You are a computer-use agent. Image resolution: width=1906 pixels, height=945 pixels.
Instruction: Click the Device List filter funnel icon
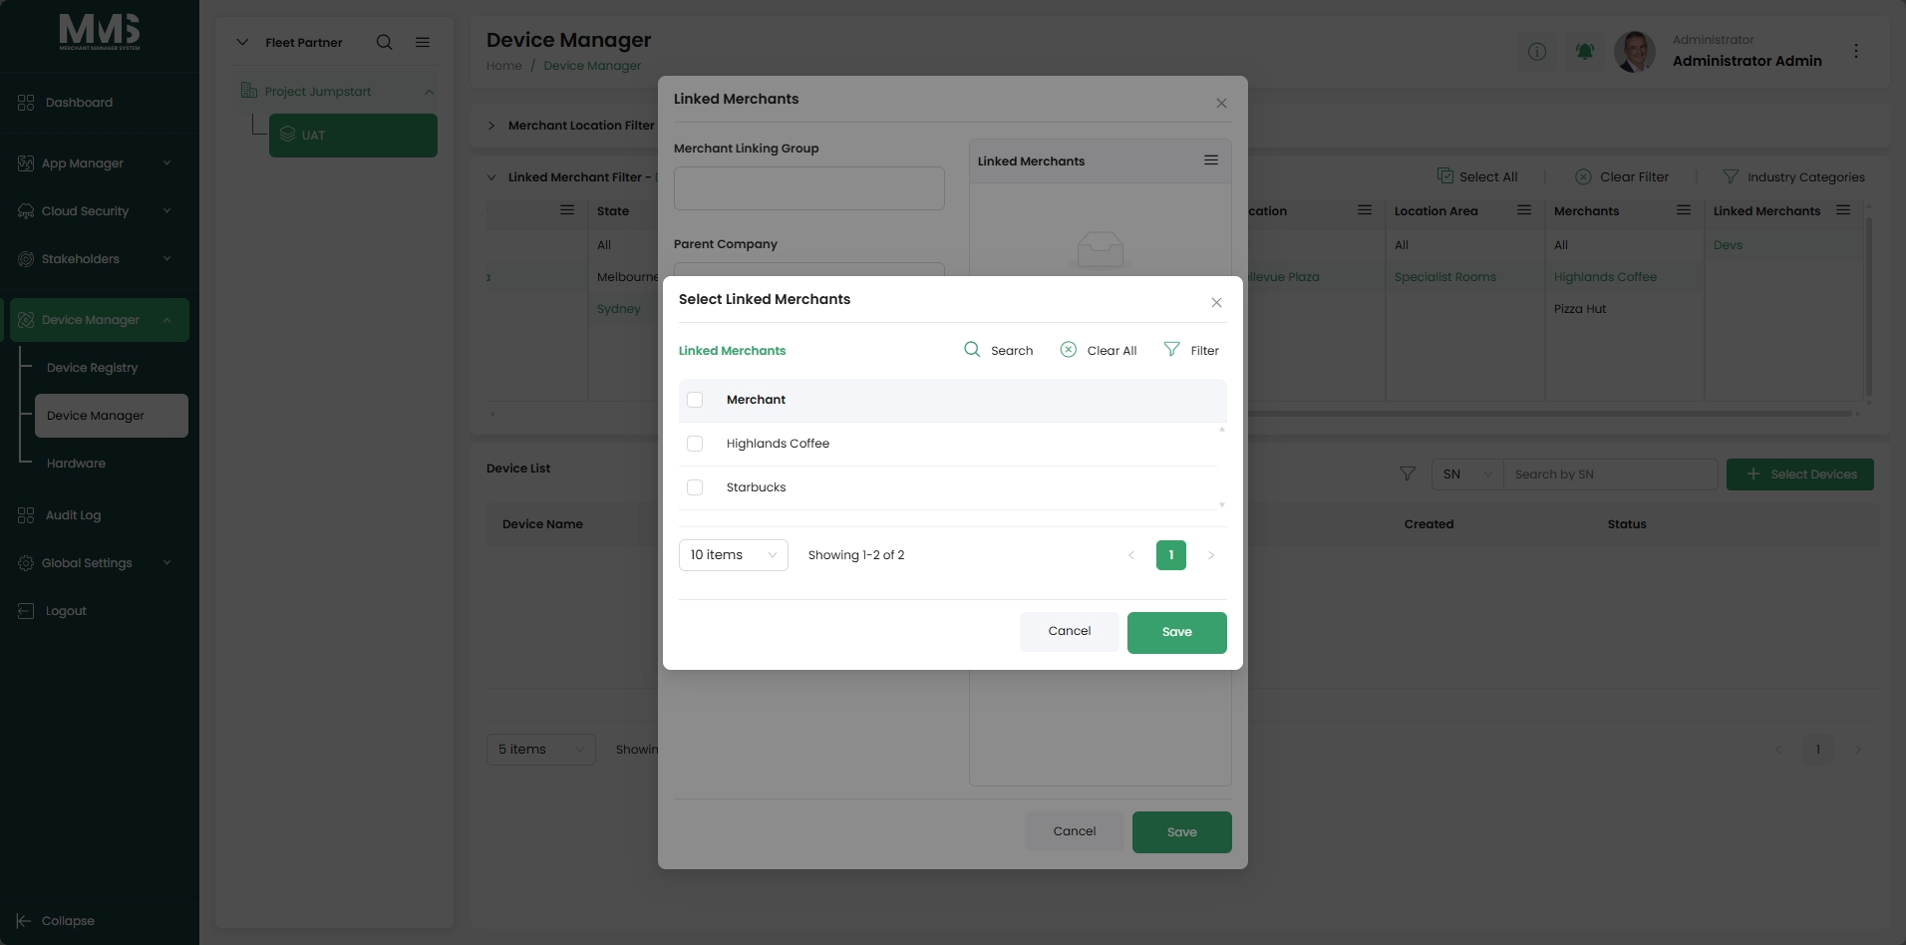(x=1408, y=474)
